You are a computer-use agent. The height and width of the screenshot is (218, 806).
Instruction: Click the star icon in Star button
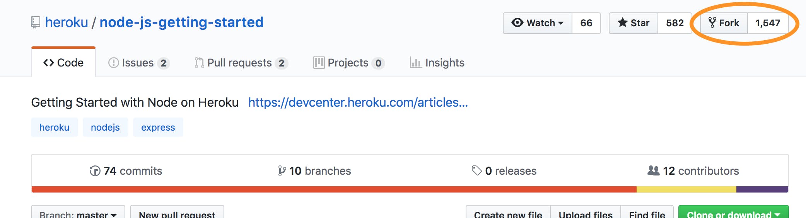622,22
